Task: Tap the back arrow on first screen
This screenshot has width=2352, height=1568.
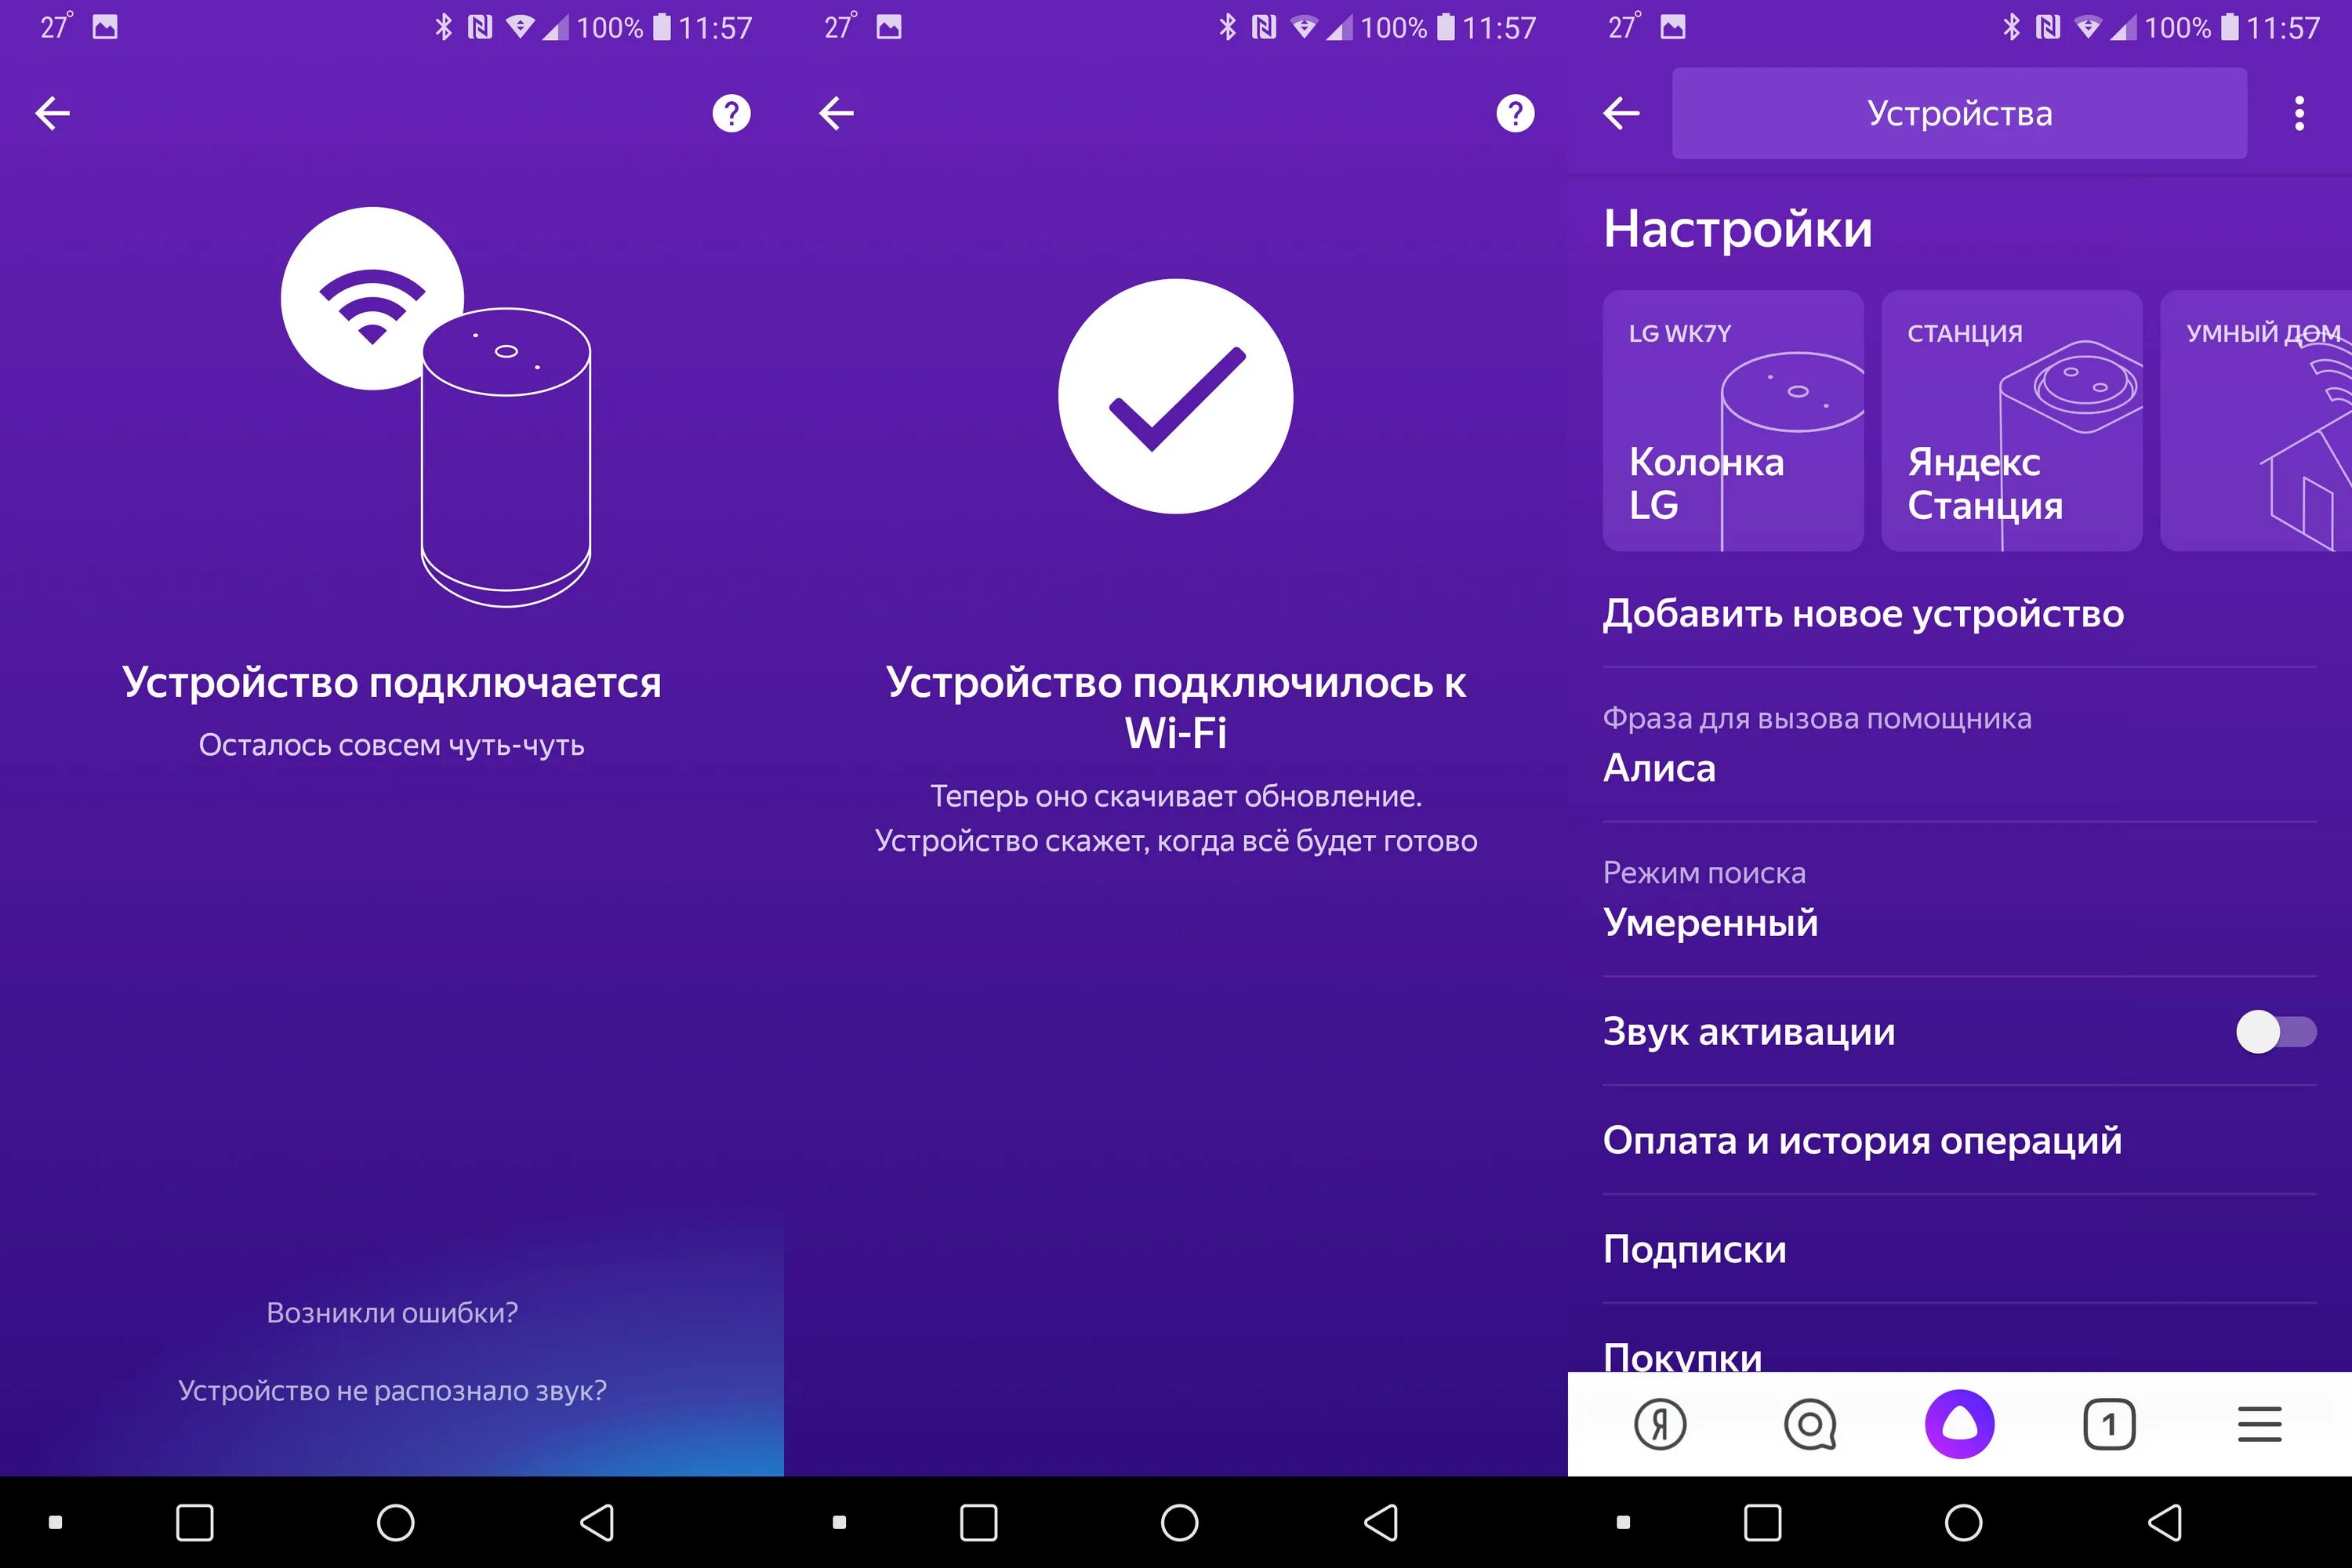Action: tap(53, 114)
